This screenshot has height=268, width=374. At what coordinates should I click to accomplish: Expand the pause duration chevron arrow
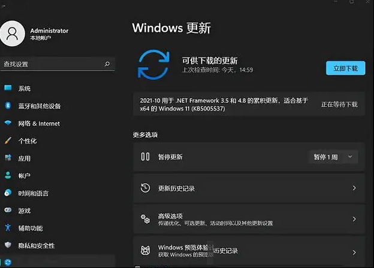[x=350, y=157]
